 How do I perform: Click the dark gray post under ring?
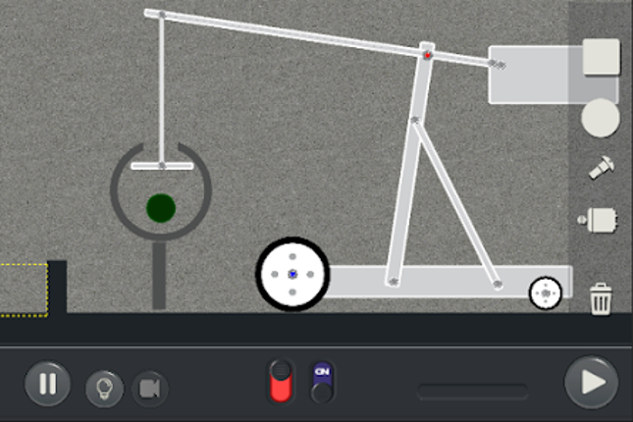tap(159, 276)
